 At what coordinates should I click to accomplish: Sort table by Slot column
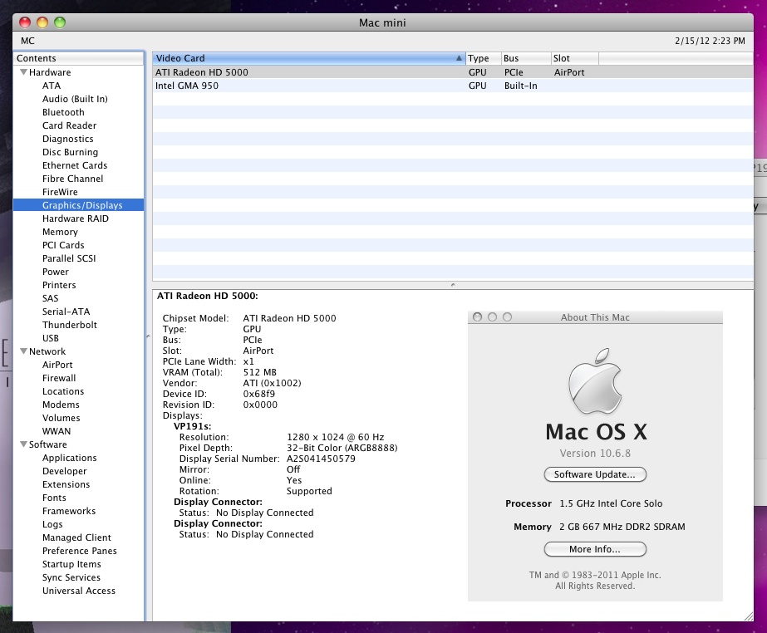click(575, 58)
